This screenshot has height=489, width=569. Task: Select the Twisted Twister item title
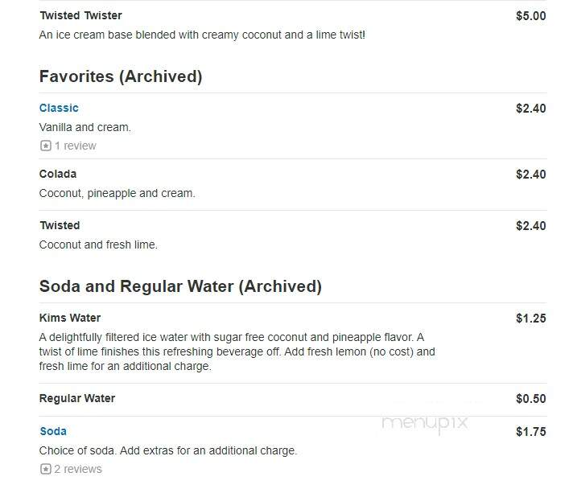point(81,15)
